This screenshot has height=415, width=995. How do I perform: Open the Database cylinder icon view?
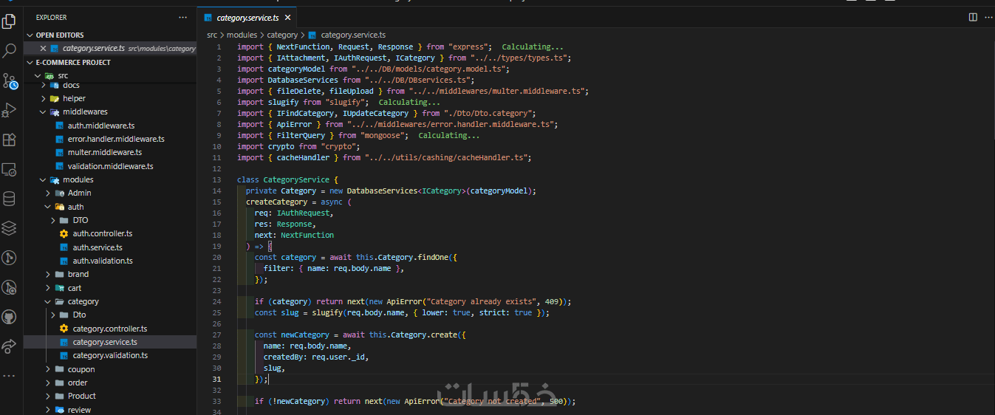point(10,199)
